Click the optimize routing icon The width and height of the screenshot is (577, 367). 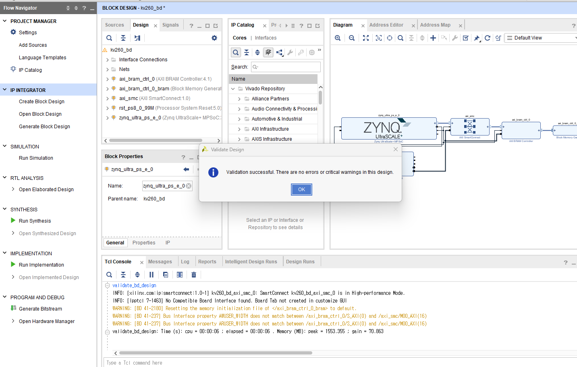pyautogui.click(x=498, y=38)
